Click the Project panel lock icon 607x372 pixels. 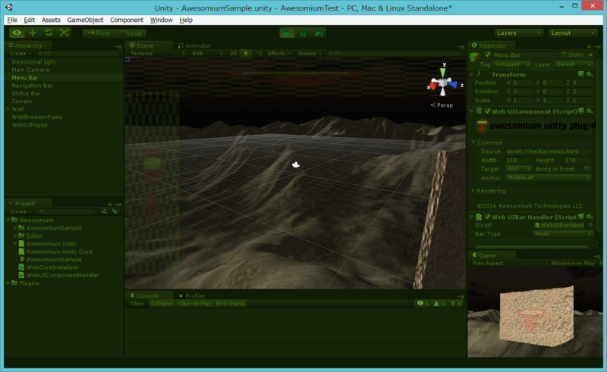click(x=110, y=204)
